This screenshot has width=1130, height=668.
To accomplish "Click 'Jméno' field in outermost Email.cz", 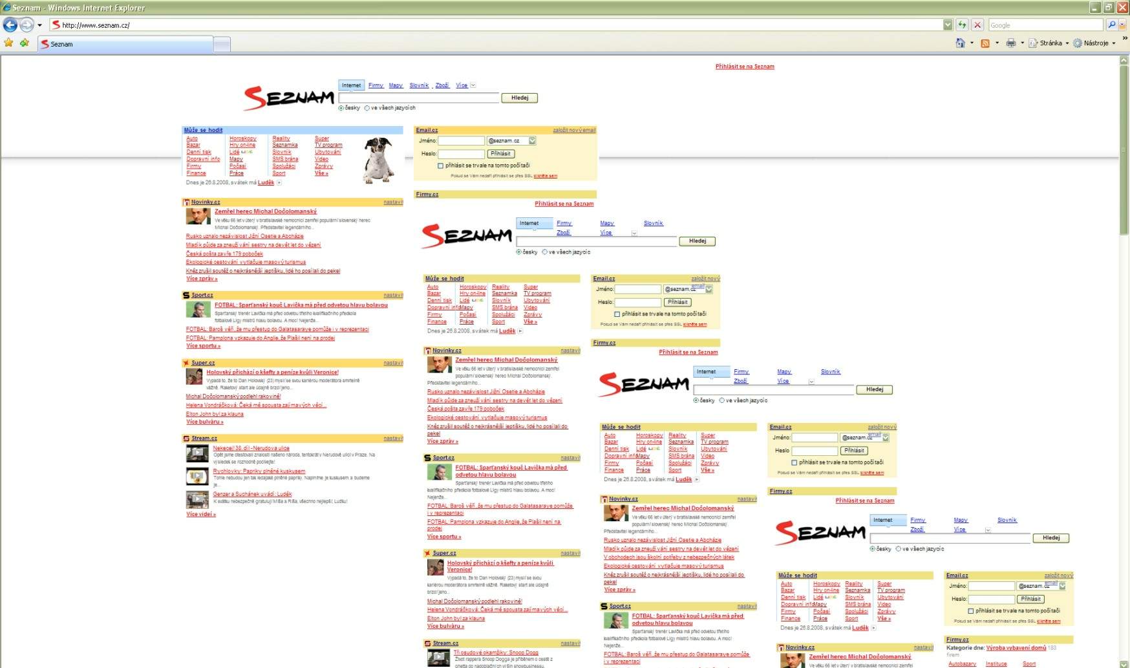I will [x=461, y=141].
